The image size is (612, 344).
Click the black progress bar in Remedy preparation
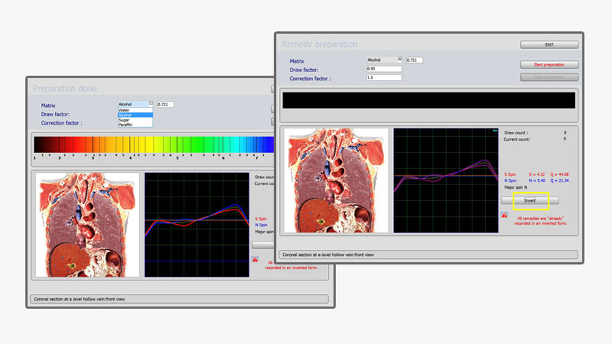click(428, 100)
